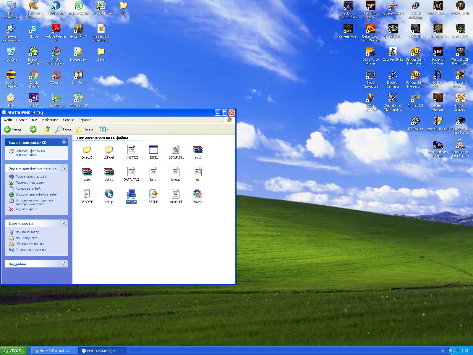Collapse the Другие места panel
Image resolution: width=473 pixels, height=355 pixels.
(x=64, y=223)
